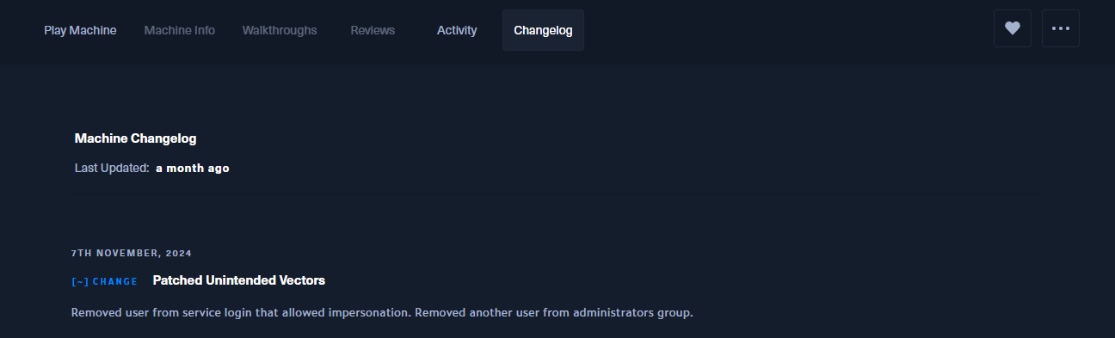Open the three-dots more options menu
The image size is (1115, 338).
click(1061, 28)
